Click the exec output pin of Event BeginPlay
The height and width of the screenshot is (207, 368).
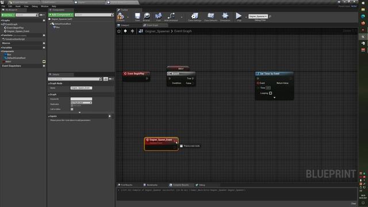pos(147,78)
